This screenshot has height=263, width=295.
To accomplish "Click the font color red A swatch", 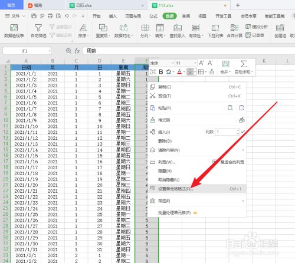I will [x=179, y=72].
